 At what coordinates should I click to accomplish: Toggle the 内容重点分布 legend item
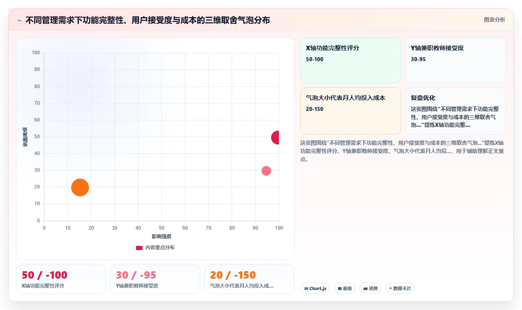pos(155,248)
